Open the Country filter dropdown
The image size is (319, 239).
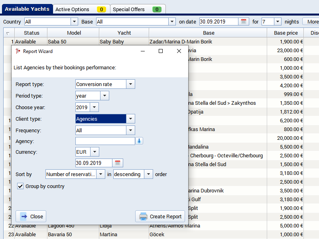[x=74, y=22]
